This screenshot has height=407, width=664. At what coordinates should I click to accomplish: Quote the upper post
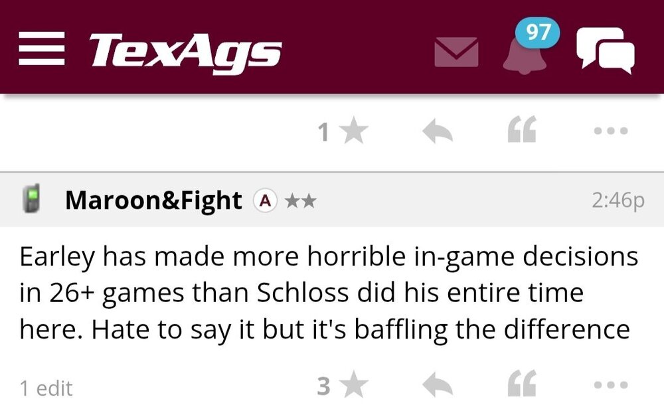pos(521,132)
